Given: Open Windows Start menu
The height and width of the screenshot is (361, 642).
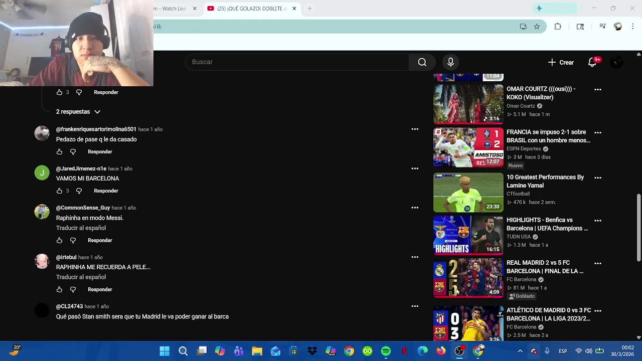Looking at the screenshot, I should tap(165, 351).
